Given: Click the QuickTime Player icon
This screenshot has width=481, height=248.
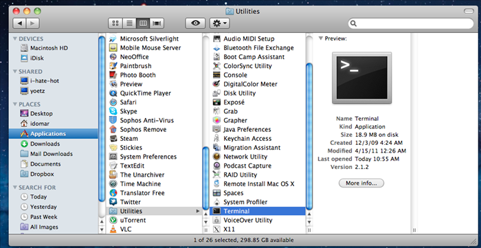Looking at the screenshot, I should click(x=113, y=93).
